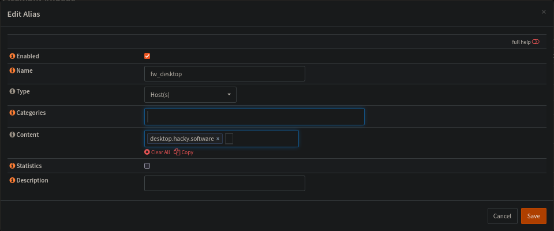554x231 pixels.
Task: Click Clear All under Content
Action: (157, 152)
